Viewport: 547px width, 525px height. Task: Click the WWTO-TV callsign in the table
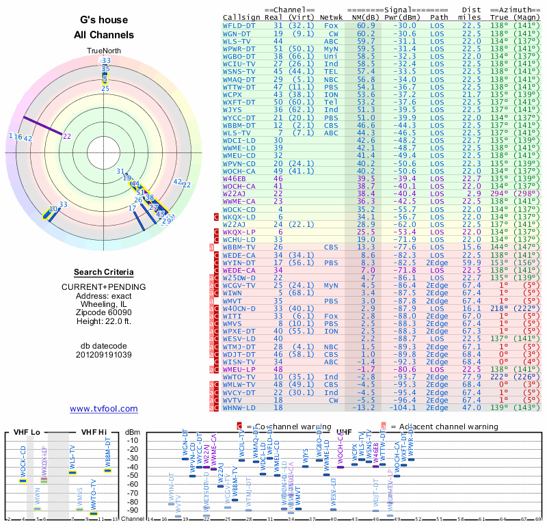click(239, 377)
